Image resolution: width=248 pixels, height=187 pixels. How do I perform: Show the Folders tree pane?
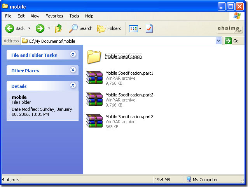coord(109,28)
